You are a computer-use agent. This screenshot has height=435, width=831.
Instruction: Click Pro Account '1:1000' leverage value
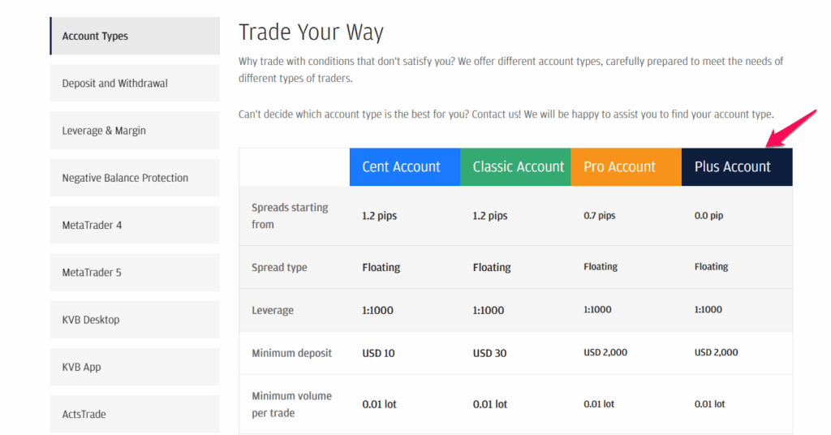(597, 309)
